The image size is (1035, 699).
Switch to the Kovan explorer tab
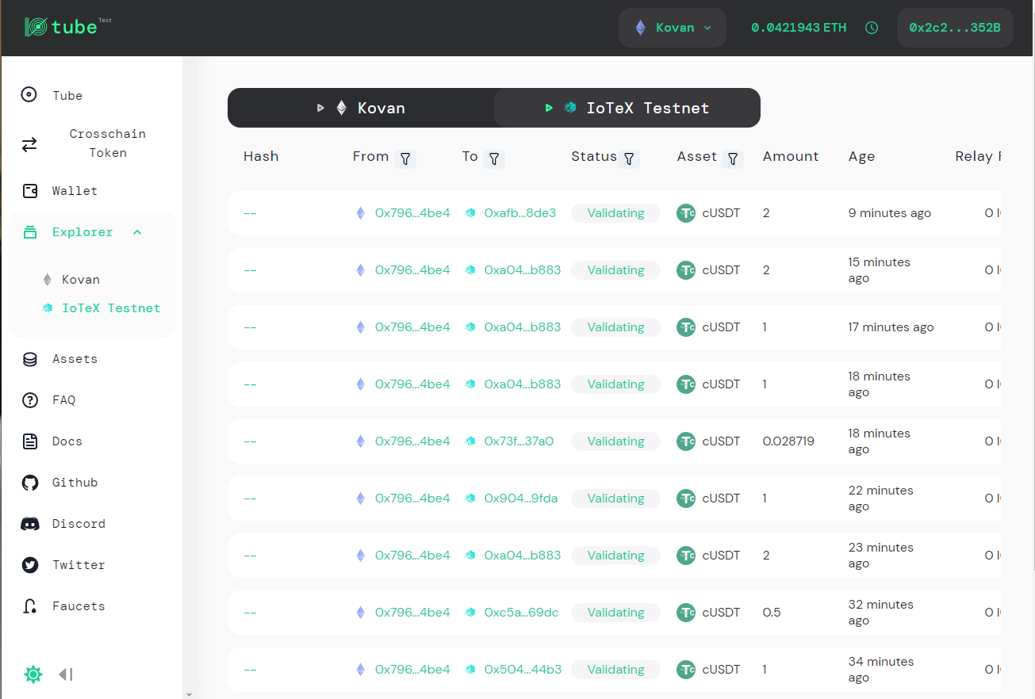pyautogui.click(x=361, y=108)
